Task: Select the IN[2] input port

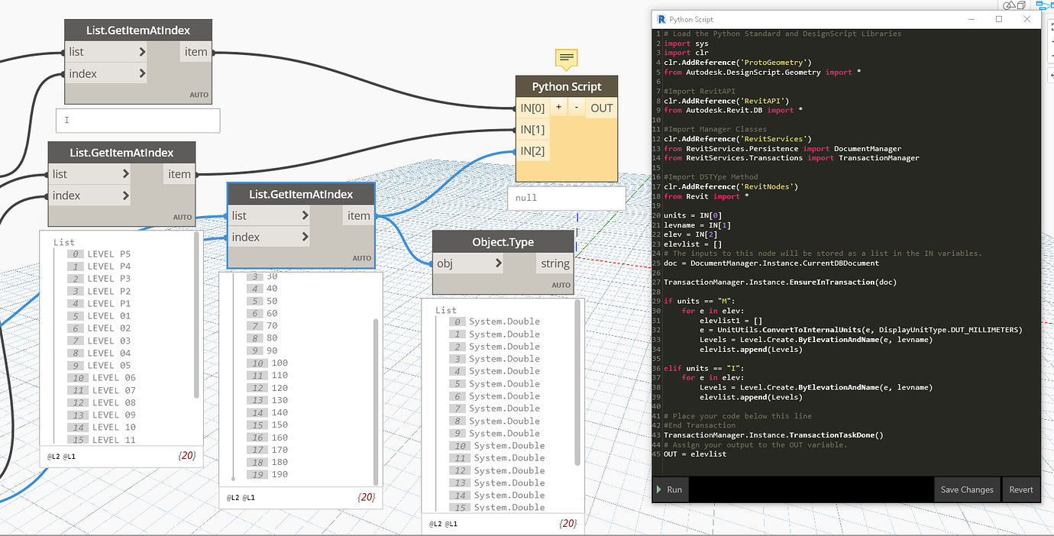Action: (533, 150)
